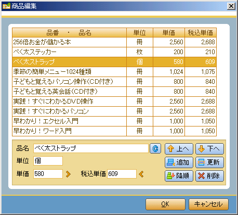Click the left arrow to calculate 単価
This screenshot has height=215, width=238.
click(x=141, y=174)
